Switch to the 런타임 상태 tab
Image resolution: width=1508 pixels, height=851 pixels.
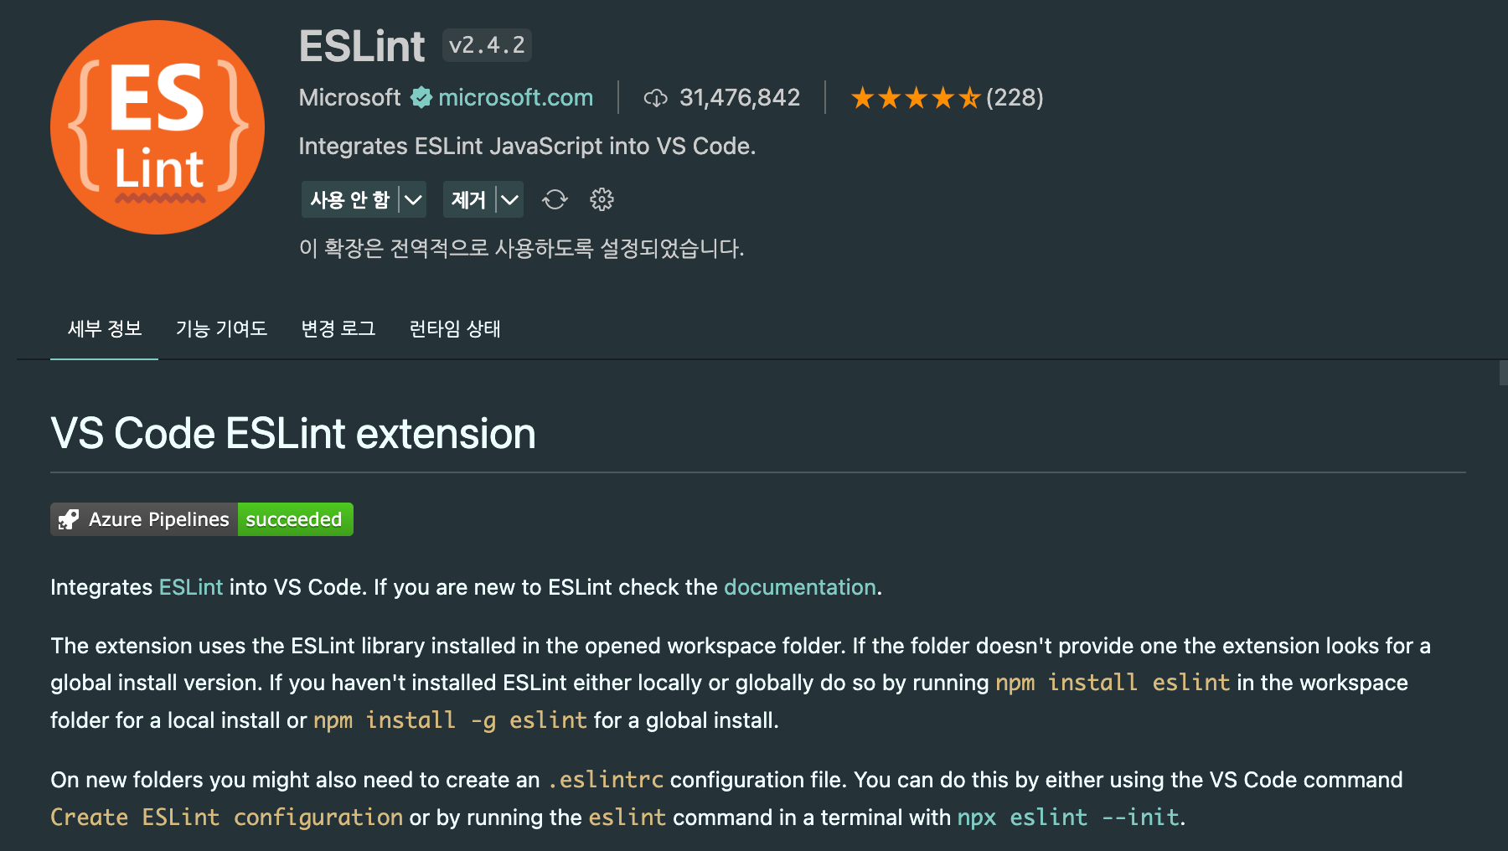click(x=455, y=328)
